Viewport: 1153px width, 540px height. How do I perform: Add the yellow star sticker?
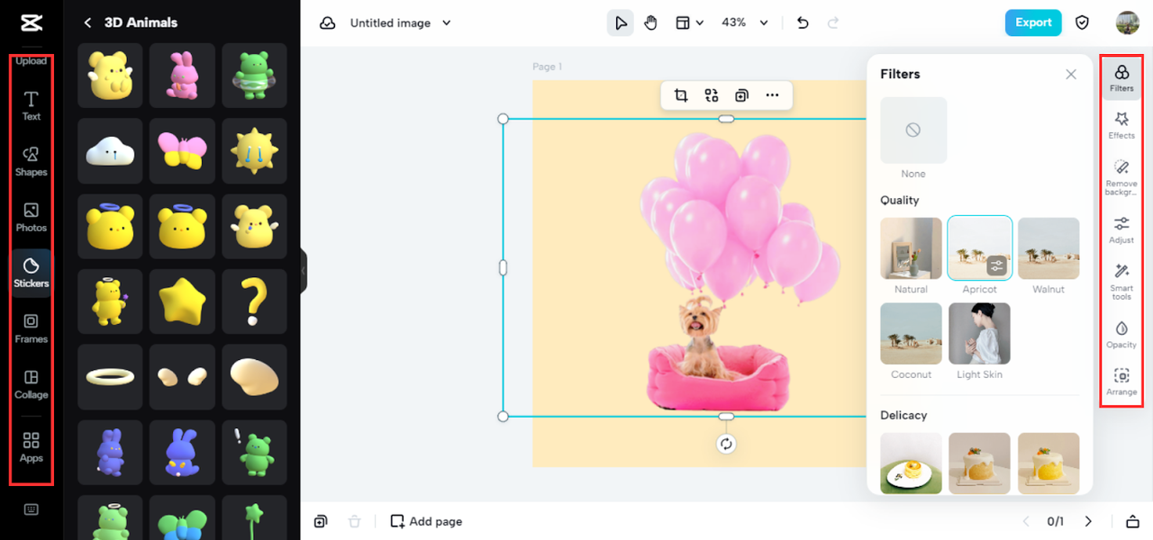(182, 302)
